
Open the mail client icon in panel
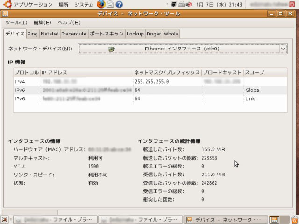[110, 4]
